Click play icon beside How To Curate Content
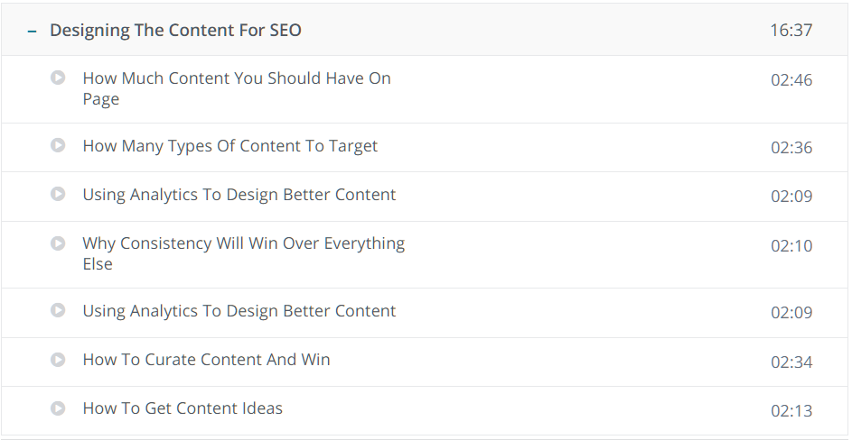The width and height of the screenshot is (852, 440). pyautogui.click(x=58, y=359)
